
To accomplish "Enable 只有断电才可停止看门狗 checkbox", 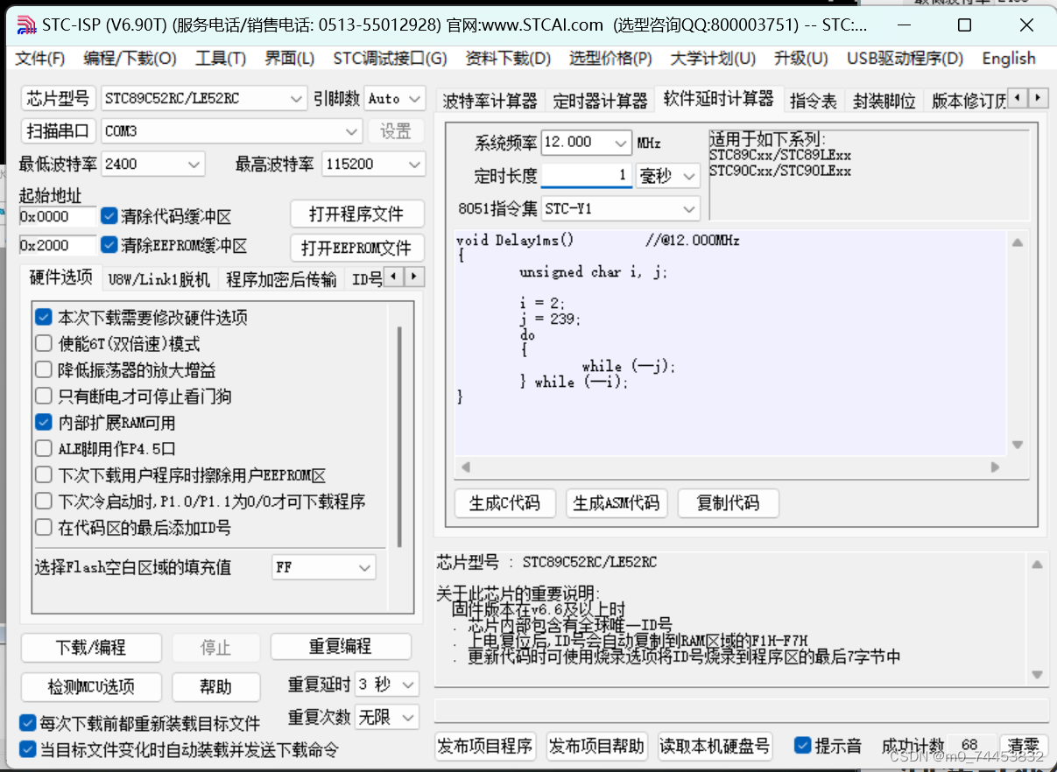I will [44, 397].
